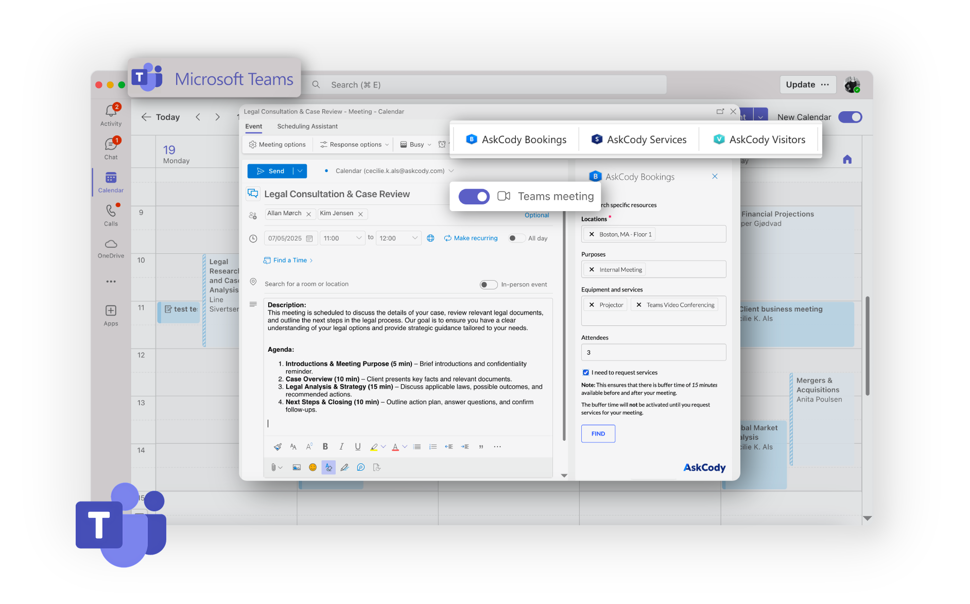Screen dimensions: 970x604
Task: Open the calendar account dropdown
Action: [452, 171]
